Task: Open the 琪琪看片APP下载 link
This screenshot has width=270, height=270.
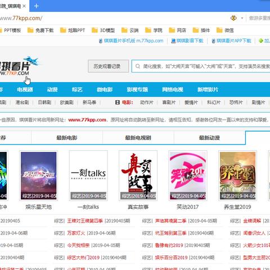Action: pyautogui.click(x=231, y=40)
